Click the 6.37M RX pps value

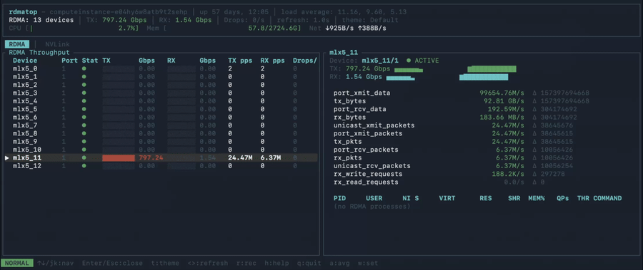271,158
